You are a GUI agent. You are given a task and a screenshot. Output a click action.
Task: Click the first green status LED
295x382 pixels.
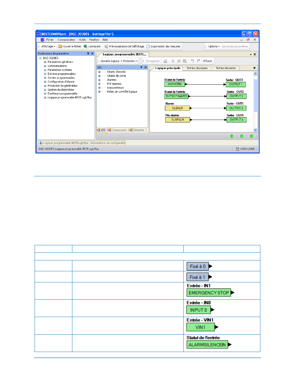click(x=232, y=136)
